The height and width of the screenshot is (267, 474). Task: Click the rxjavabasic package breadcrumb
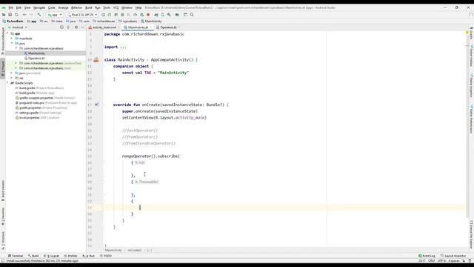coord(128,22)
